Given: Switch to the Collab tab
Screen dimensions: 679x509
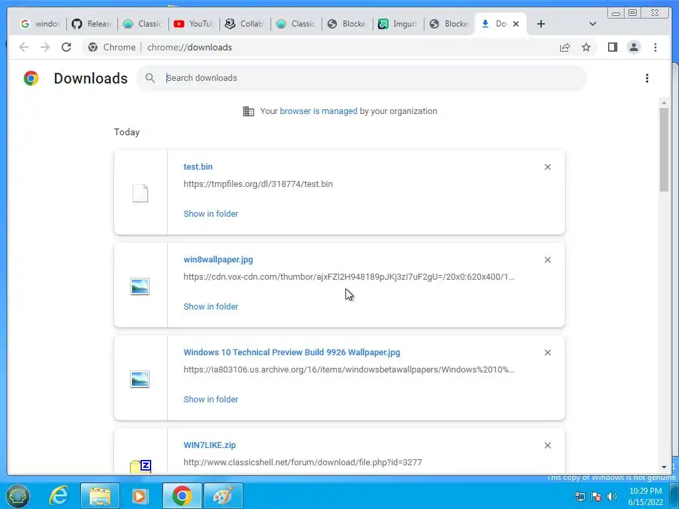Looking at the screenshot, I should click(x=245, y=24).
